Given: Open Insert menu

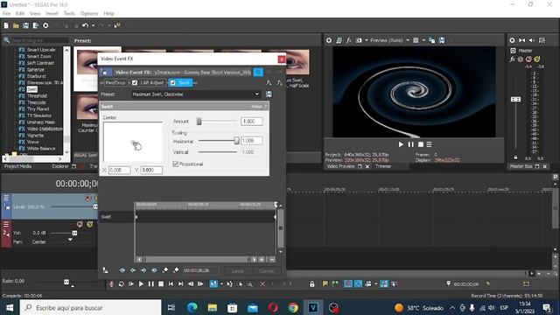Looking at the screenshot, I should pos(52,14).
